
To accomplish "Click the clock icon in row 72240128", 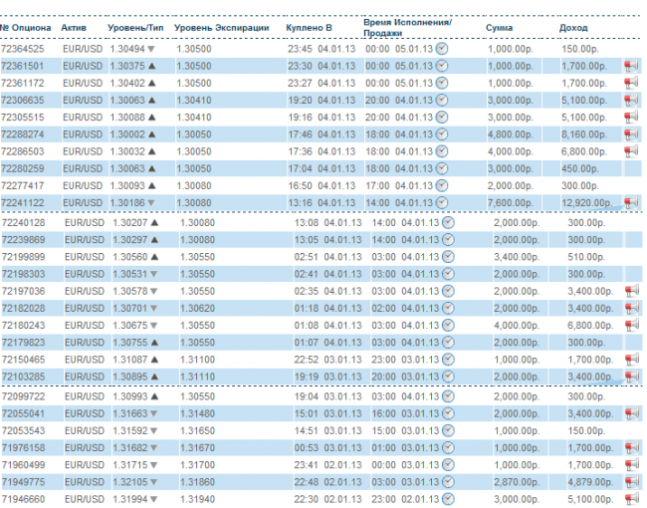I will (447, 222).
